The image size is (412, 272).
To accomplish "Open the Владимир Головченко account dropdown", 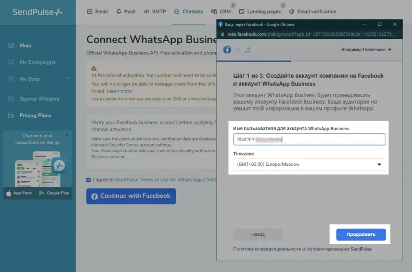I will (x=366, y=49).
